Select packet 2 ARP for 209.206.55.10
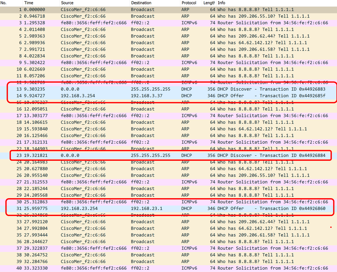The width and height of the screenshot is (337, 272). [x=169, y=16]
